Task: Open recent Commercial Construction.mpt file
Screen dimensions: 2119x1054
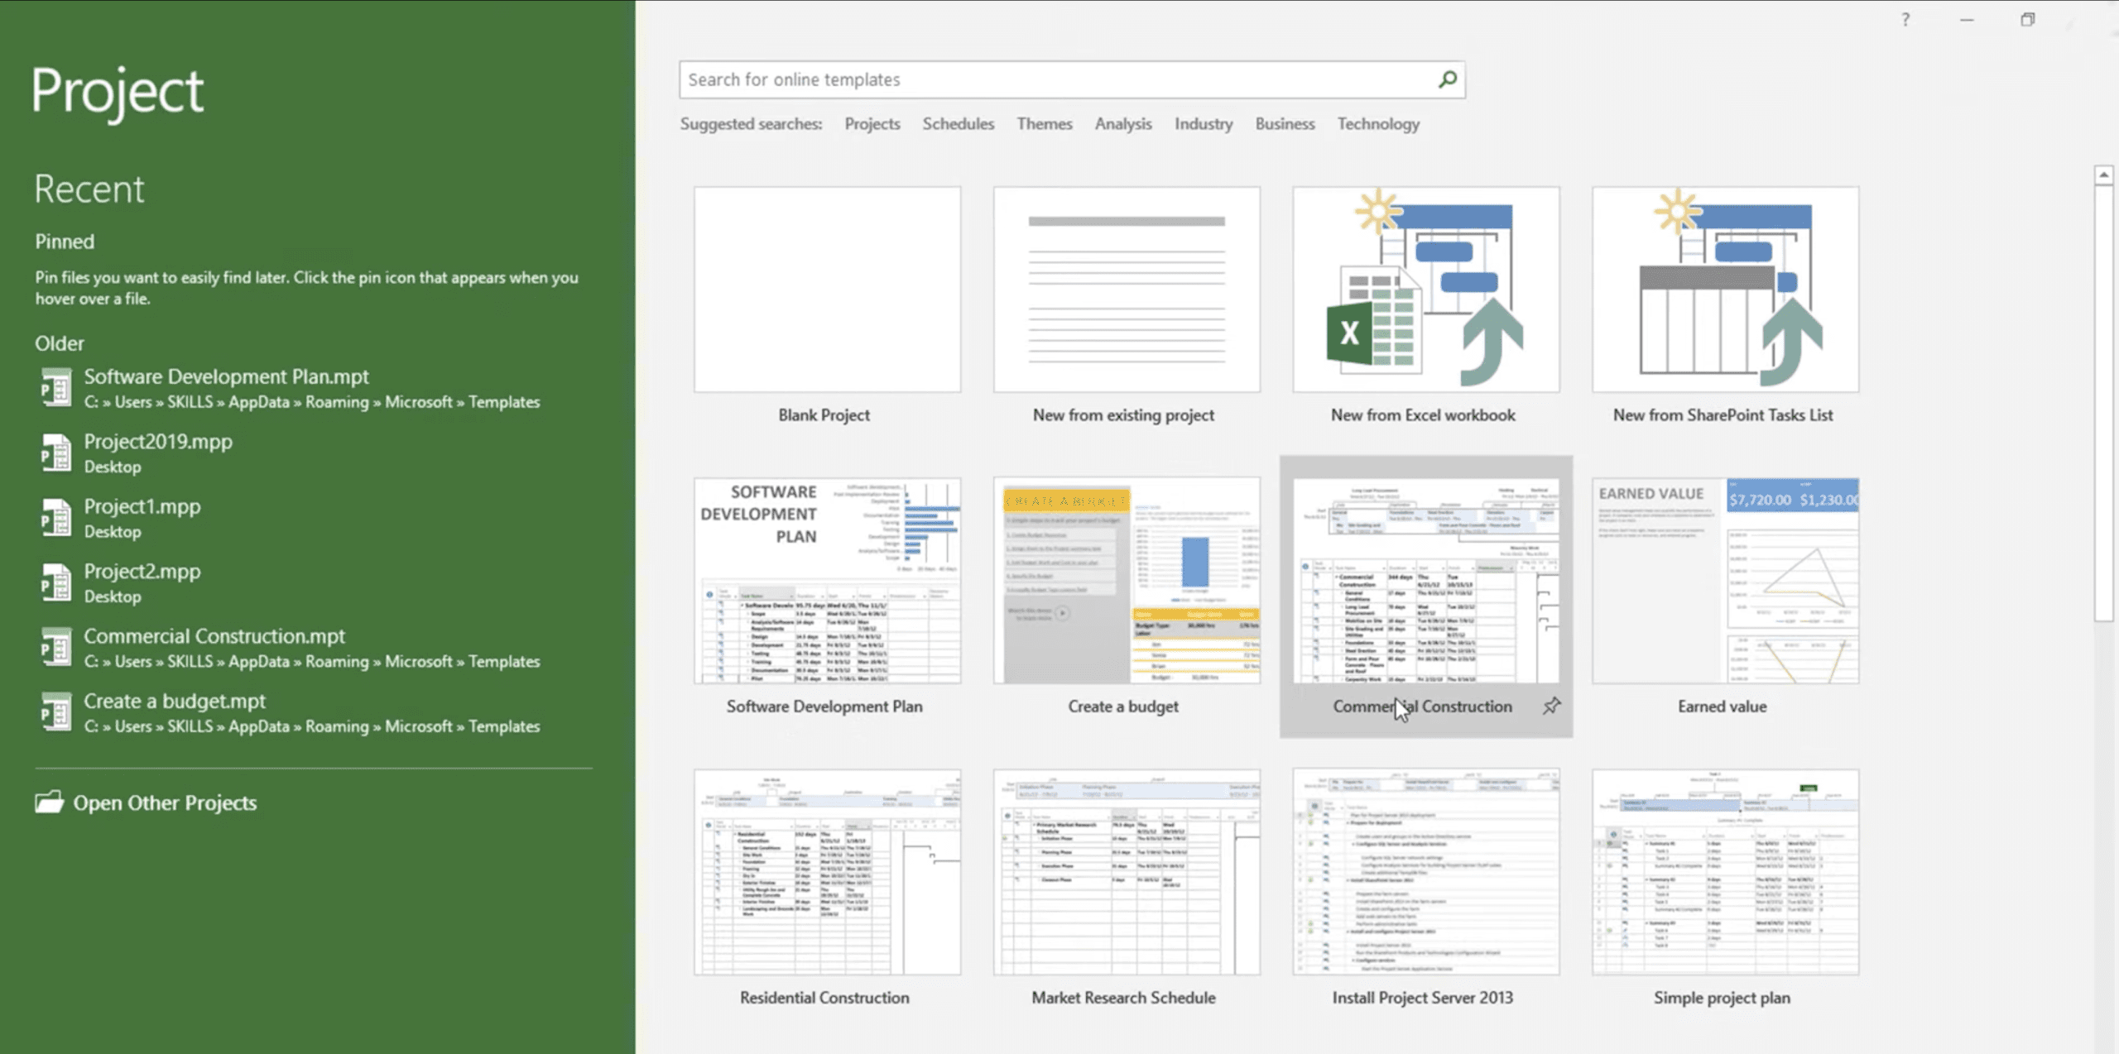Action: tap(214, 636)
